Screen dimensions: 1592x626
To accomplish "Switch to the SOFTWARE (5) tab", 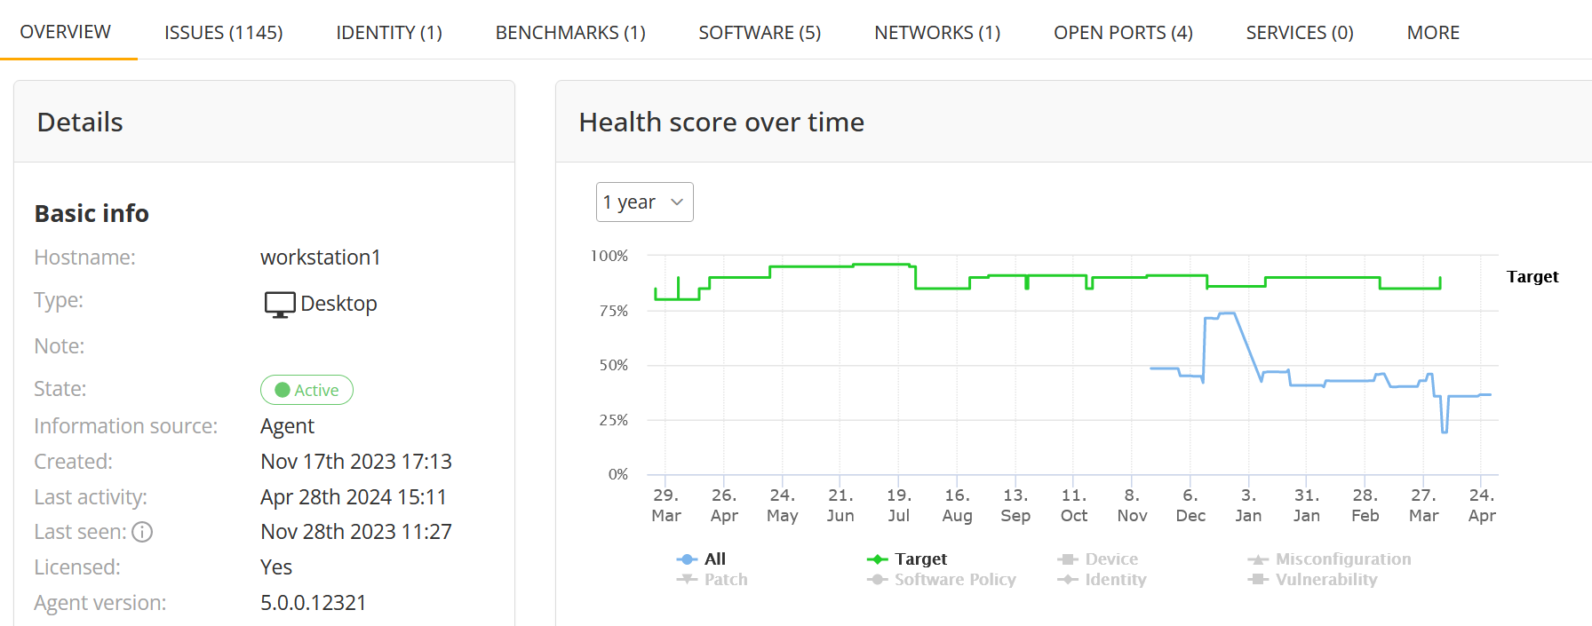I will pyautogui.click(x=760, y=33).
